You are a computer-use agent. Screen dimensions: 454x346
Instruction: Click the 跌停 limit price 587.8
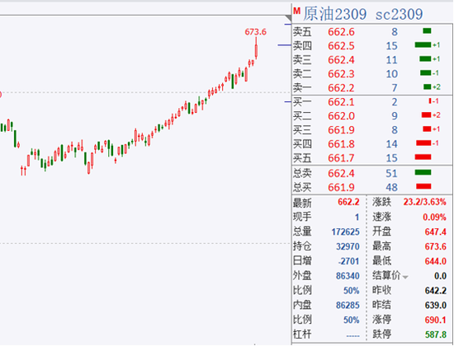(x=436, y=334)
